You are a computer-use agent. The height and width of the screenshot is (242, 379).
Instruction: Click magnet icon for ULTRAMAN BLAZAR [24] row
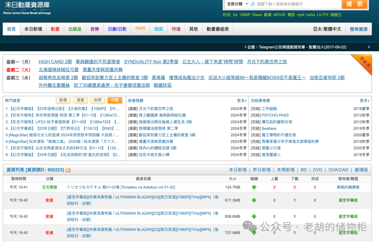[x=254, y=200]
